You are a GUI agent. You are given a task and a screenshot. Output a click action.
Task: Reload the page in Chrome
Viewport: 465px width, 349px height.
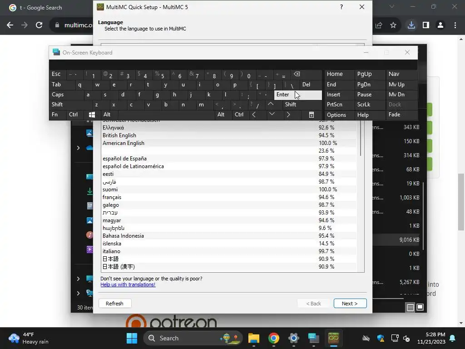[x=39, y=25]
